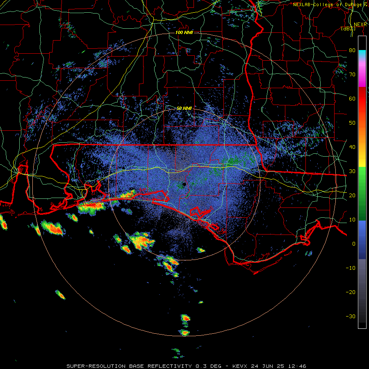369x369 pixels.
Task: Click the KEVX station identifier in the caption
Action: pyautogui.click(x=241, y=366)
